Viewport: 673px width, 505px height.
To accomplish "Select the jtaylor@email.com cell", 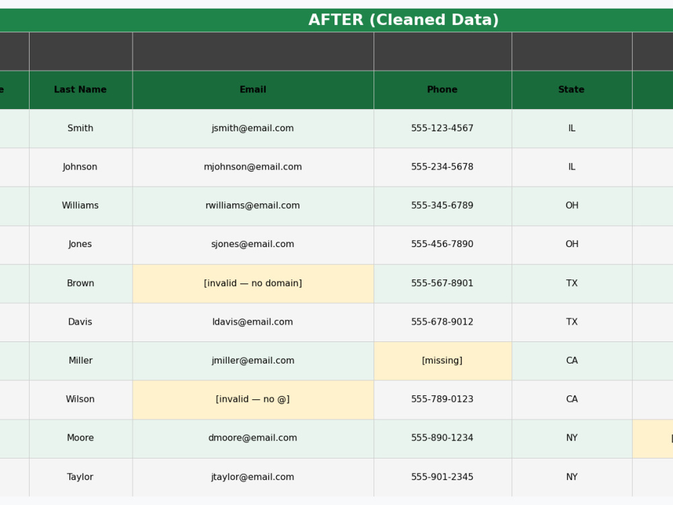I will pyautogui.click(x=253, y=477).
